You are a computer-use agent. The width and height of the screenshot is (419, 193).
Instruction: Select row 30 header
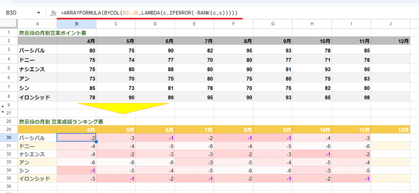click(9, 138)
